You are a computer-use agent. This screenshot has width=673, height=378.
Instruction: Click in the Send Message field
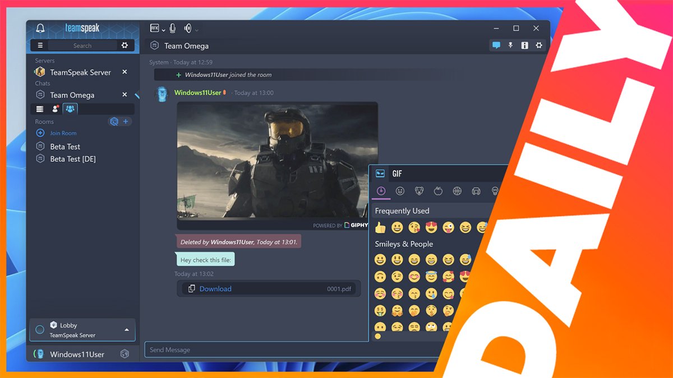[x=292, y=349]
